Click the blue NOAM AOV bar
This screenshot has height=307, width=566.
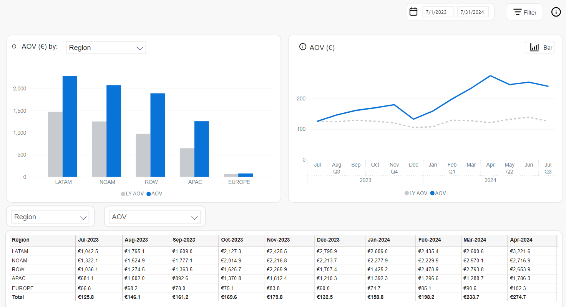114,131
